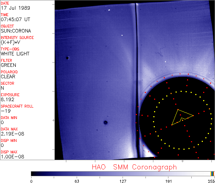215x183 pixels.
Task: Click the red dot at the polygon's right tip
Action: click(193, 115)
